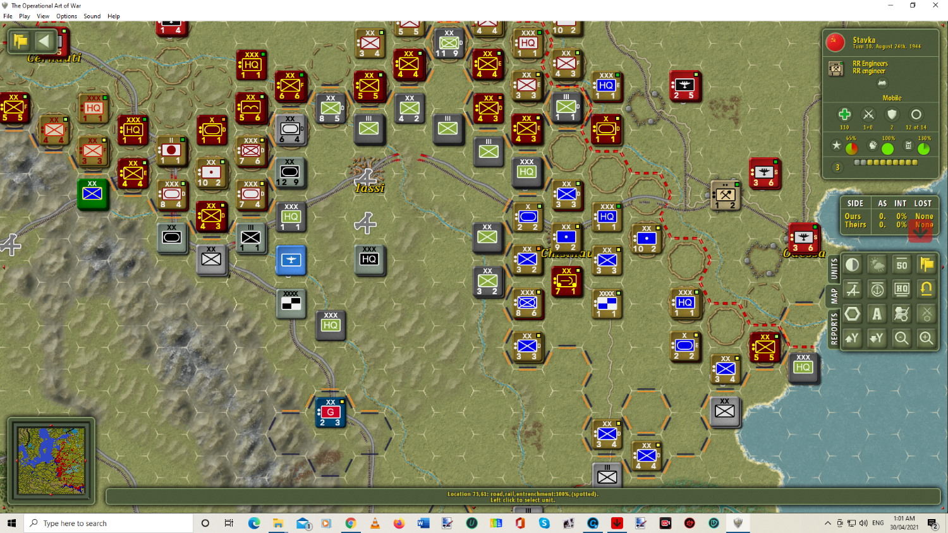Image resolution: width=948 pixels, height=533 pixels.
Task: Click the red down-arrow overlay button
Action: click(921, 231)
